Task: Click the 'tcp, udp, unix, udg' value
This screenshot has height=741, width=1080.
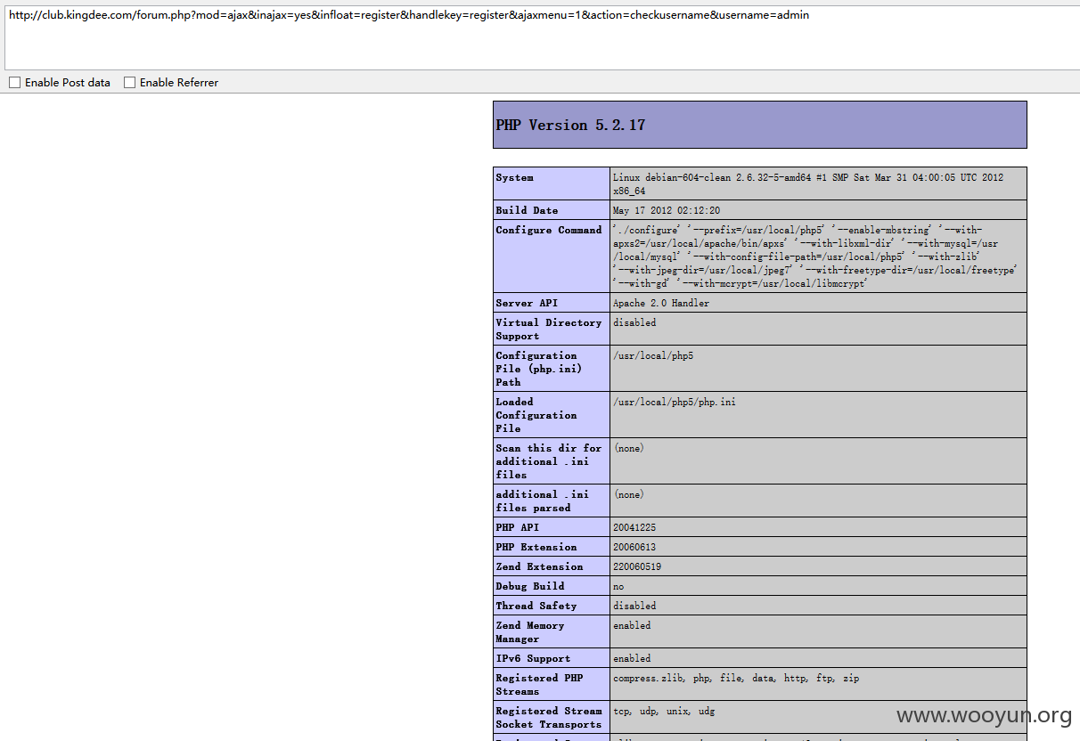Action: 664,711
